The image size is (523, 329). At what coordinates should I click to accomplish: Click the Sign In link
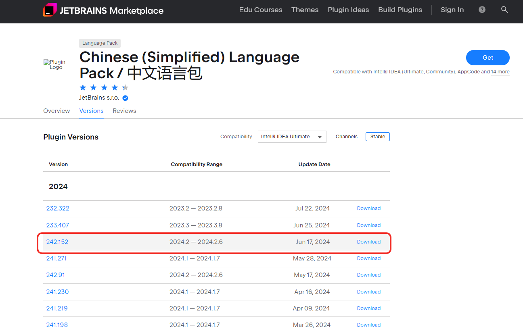pyautogui.click(x=452, y=10)
